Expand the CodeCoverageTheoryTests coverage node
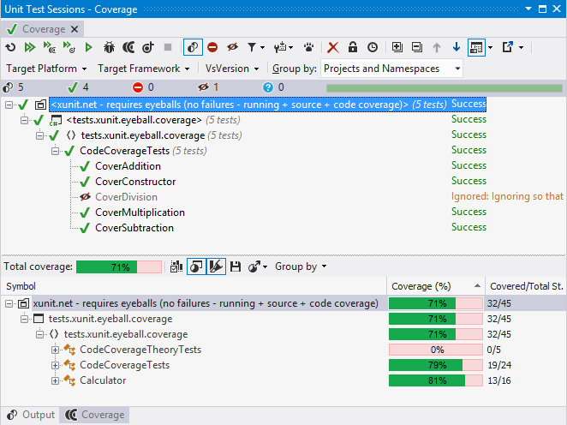The width and height of the screenshot is (567, 425). (x=55, y=350)
